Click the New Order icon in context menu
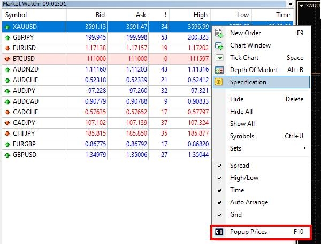This screenshot has height=244, width=321. coord(219,33)
